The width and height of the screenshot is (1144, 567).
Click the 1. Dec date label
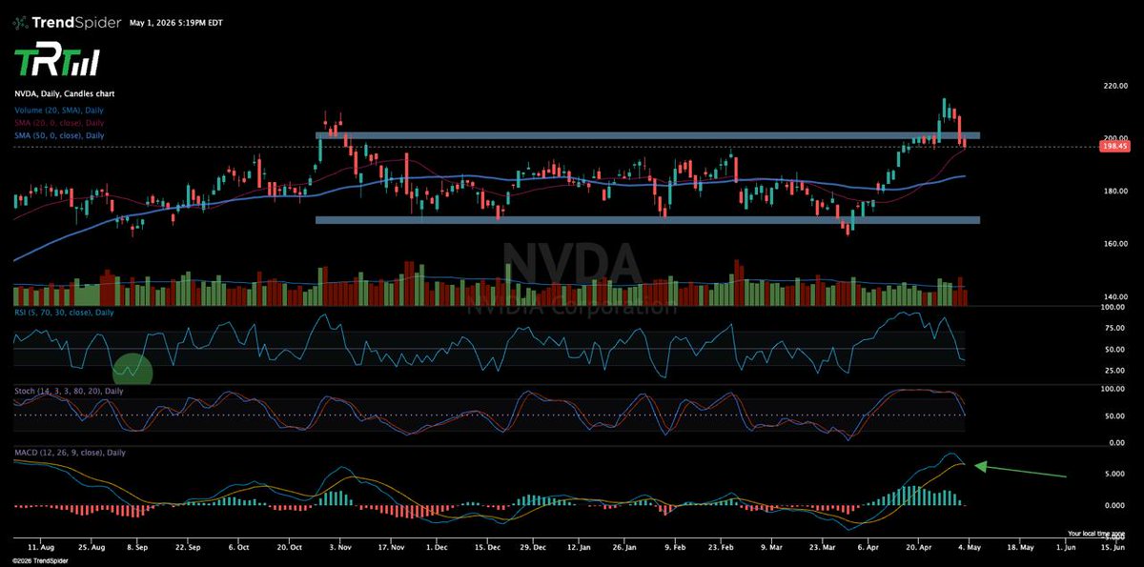point(437,550)
